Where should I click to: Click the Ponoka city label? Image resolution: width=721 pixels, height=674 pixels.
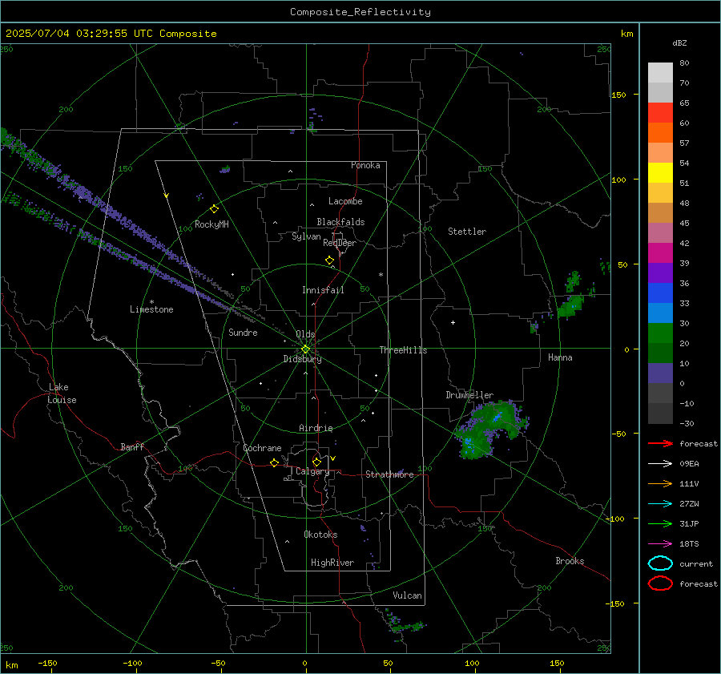(365, 165)
